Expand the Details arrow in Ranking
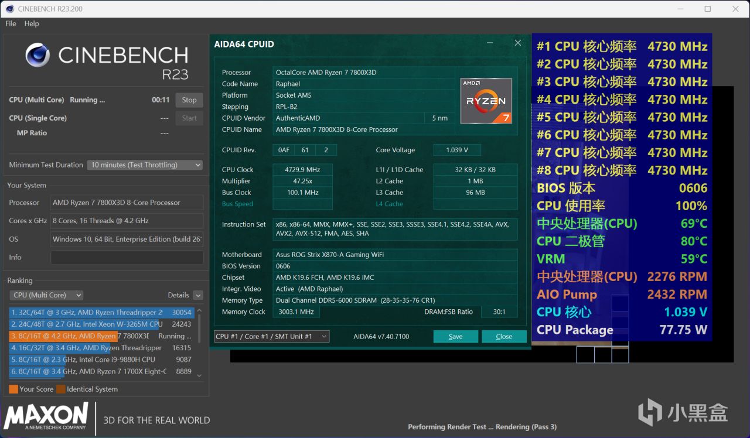This screenshot has width=750, height=438. [198, 296]
